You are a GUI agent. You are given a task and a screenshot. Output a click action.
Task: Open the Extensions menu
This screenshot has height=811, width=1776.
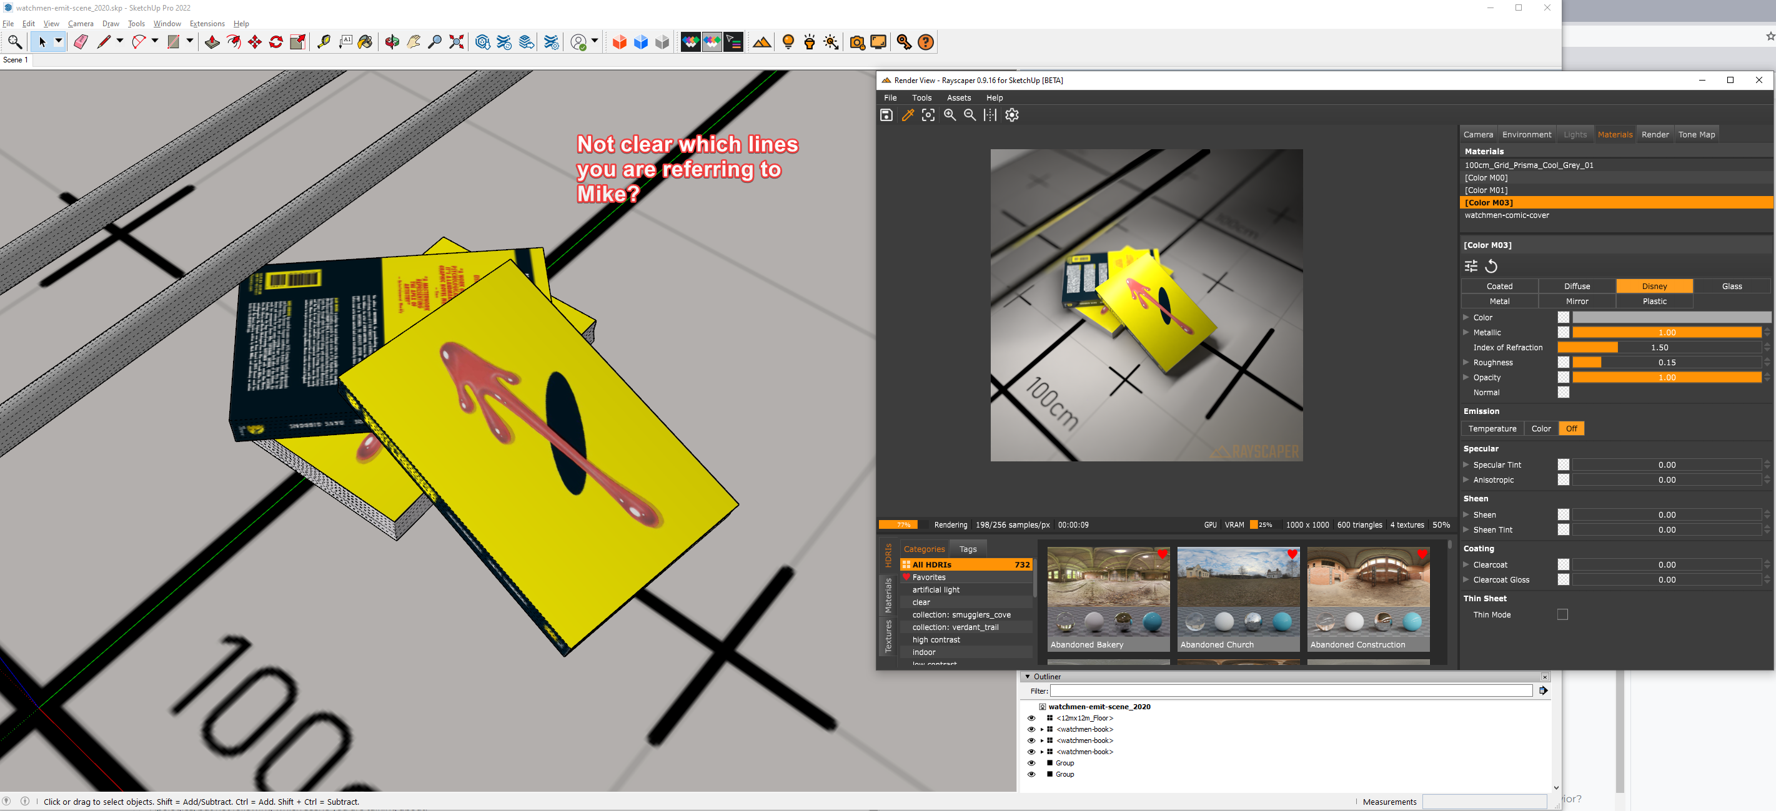[x=207, y=24]
